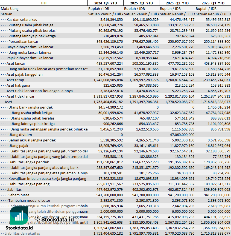This screenshot has width=231, height=236.
Task: Click Aset tetap value 1,260,816,544,378
Action: (180, 80)
